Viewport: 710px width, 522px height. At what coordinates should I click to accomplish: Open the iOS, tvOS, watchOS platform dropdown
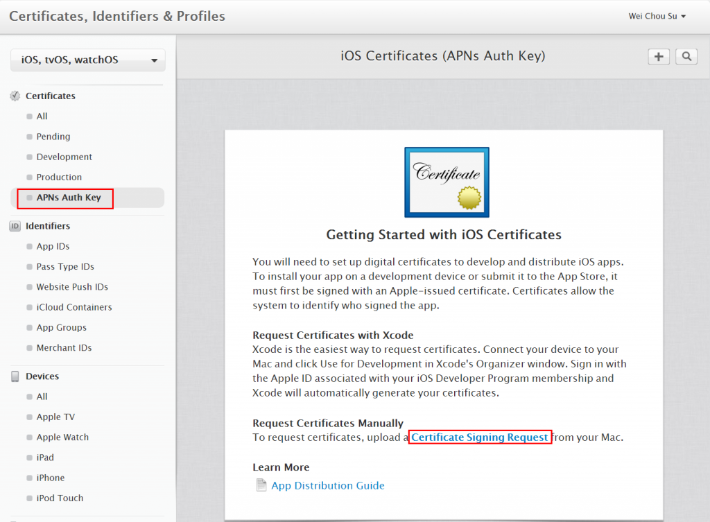pos(88,60)
